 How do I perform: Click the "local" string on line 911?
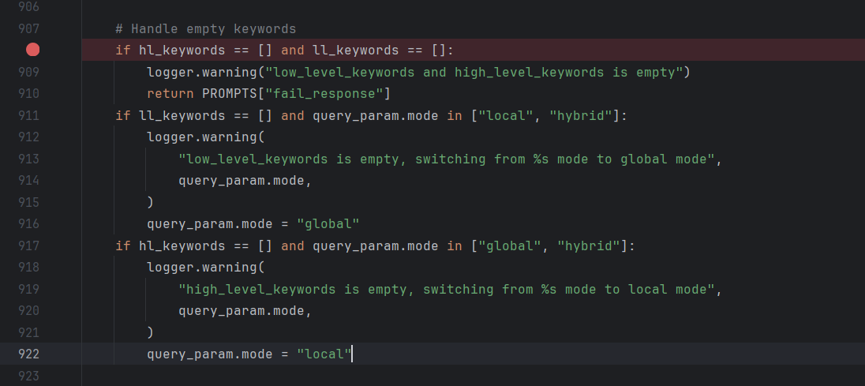(x=506, y=116)
